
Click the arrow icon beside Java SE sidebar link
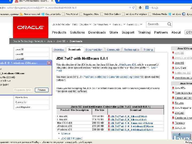(173, 53)
